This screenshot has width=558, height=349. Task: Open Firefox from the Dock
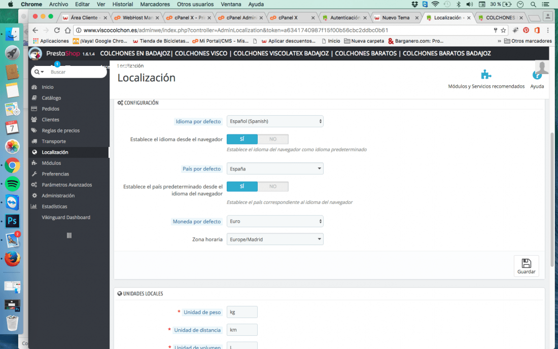[13, 259]
